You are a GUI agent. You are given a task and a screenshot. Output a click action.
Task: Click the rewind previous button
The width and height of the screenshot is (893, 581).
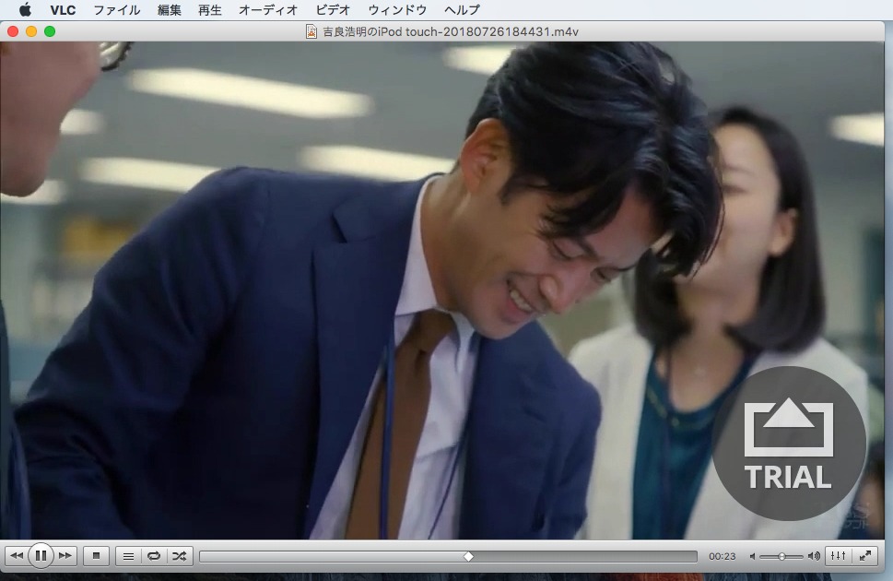click(17, 555)
